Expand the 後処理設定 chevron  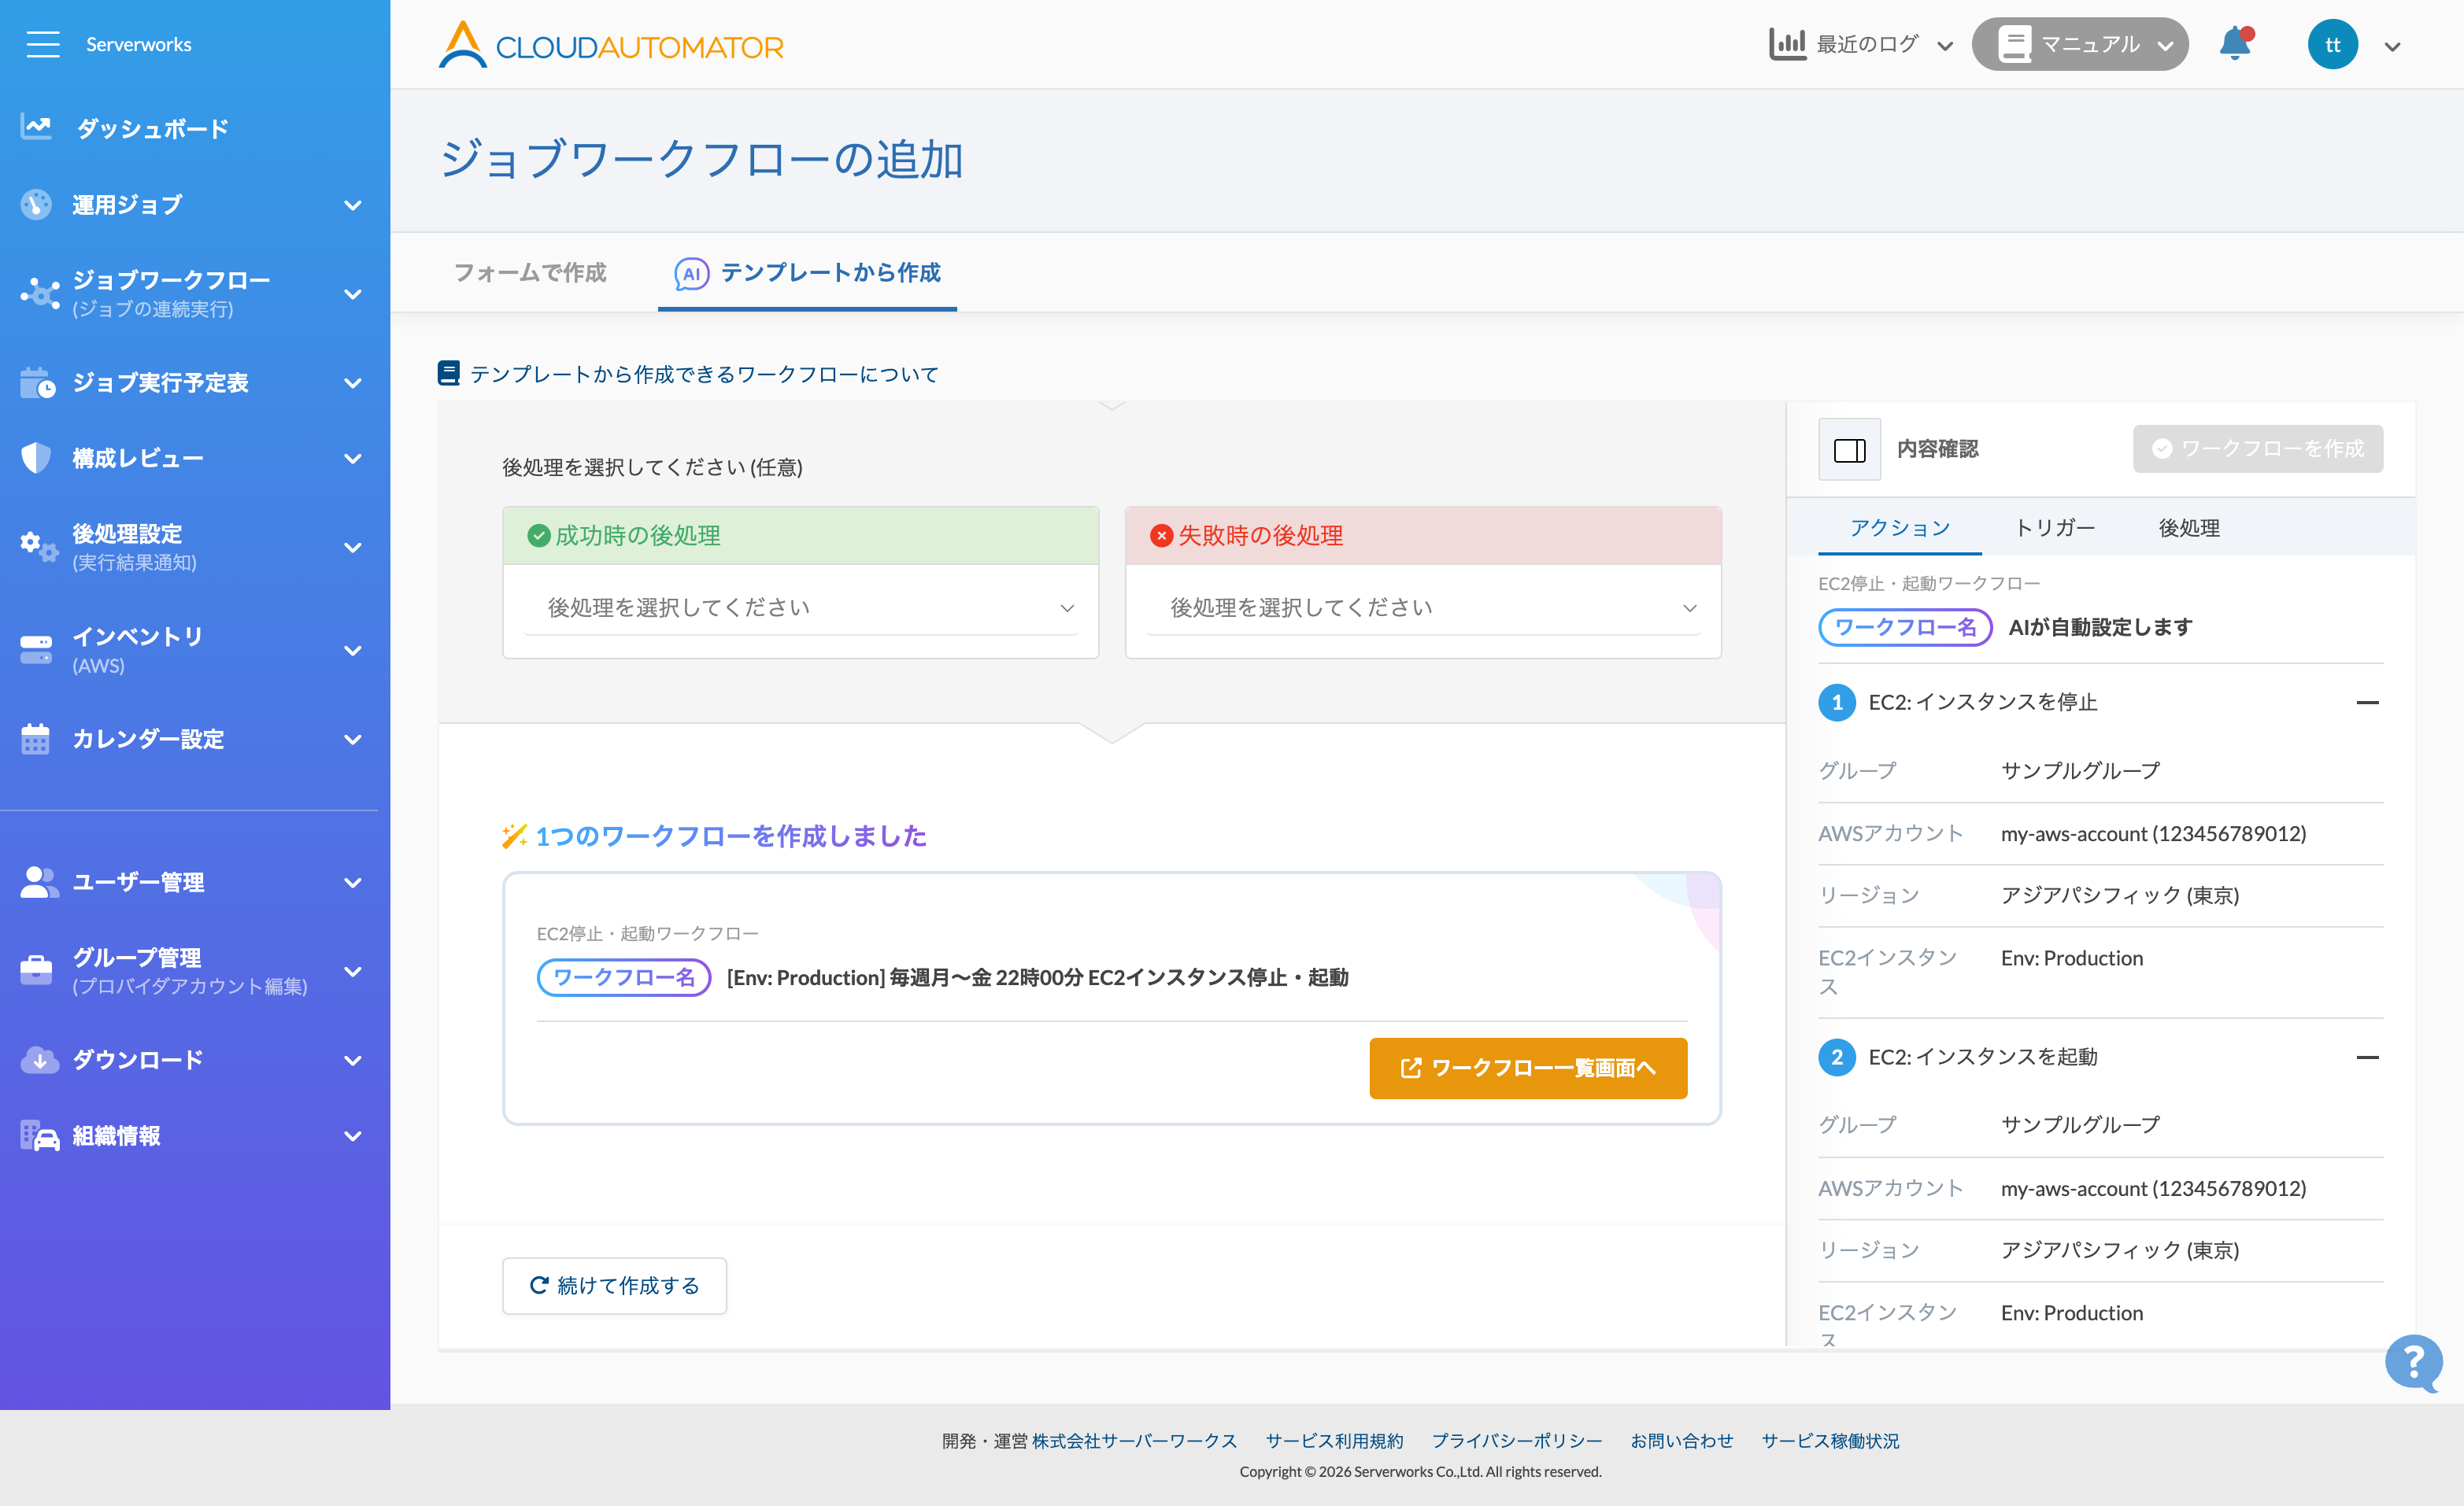click(x=352, y=548)
